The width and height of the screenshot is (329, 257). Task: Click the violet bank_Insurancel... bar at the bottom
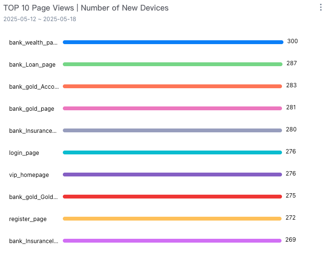tap(172, 241)
